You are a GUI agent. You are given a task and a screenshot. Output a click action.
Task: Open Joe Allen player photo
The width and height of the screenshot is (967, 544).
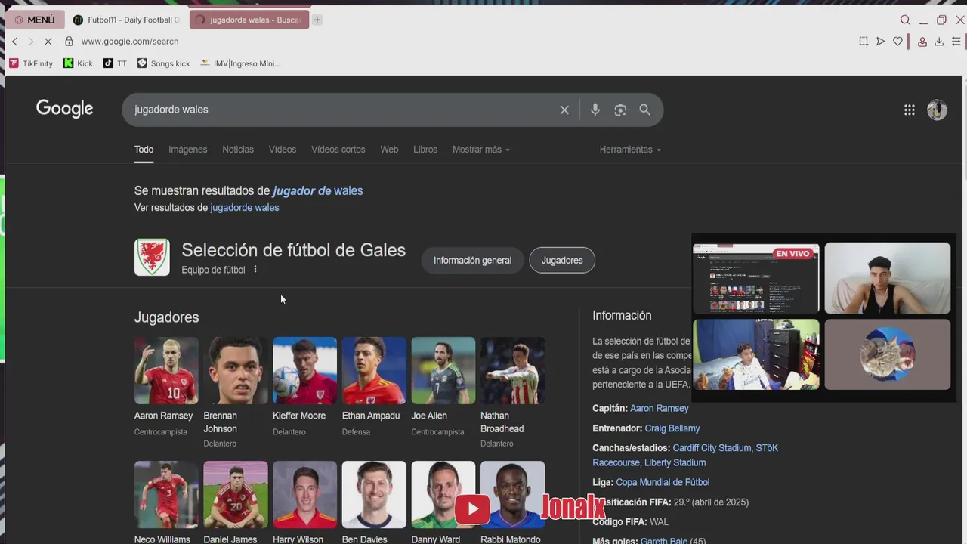pyautogui.click(x=443, y=370)
